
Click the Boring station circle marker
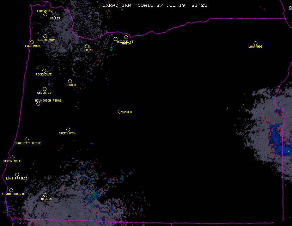click(x=87, y=47)
